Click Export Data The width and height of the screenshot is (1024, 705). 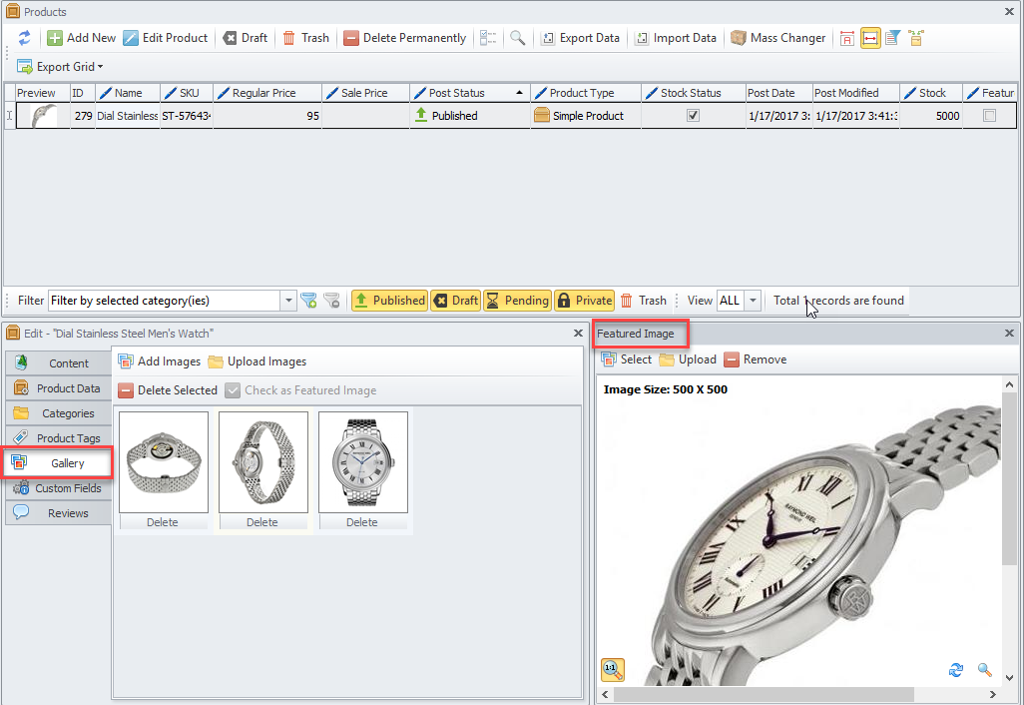pyautogui.click(x=581, y=38)
